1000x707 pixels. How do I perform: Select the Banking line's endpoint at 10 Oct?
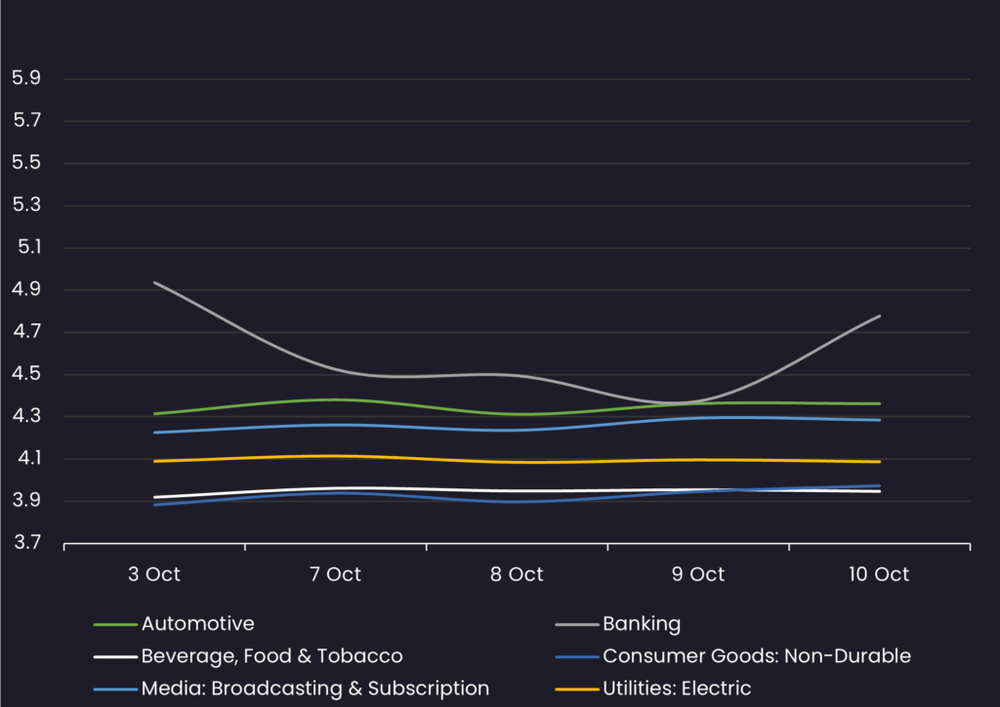tap(880, 315)
